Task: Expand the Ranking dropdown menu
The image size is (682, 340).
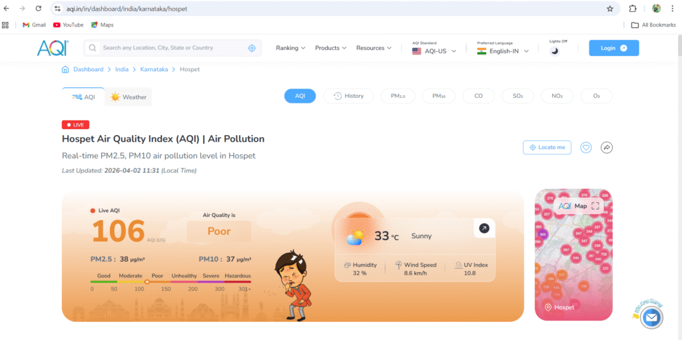Action: coord(290,48)
